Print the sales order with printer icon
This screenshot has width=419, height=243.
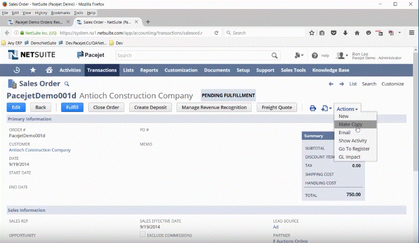click(x=312, y=108)
